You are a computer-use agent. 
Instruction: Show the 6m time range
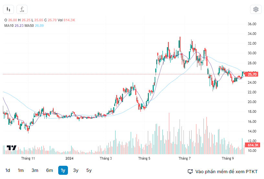(49, 170)
